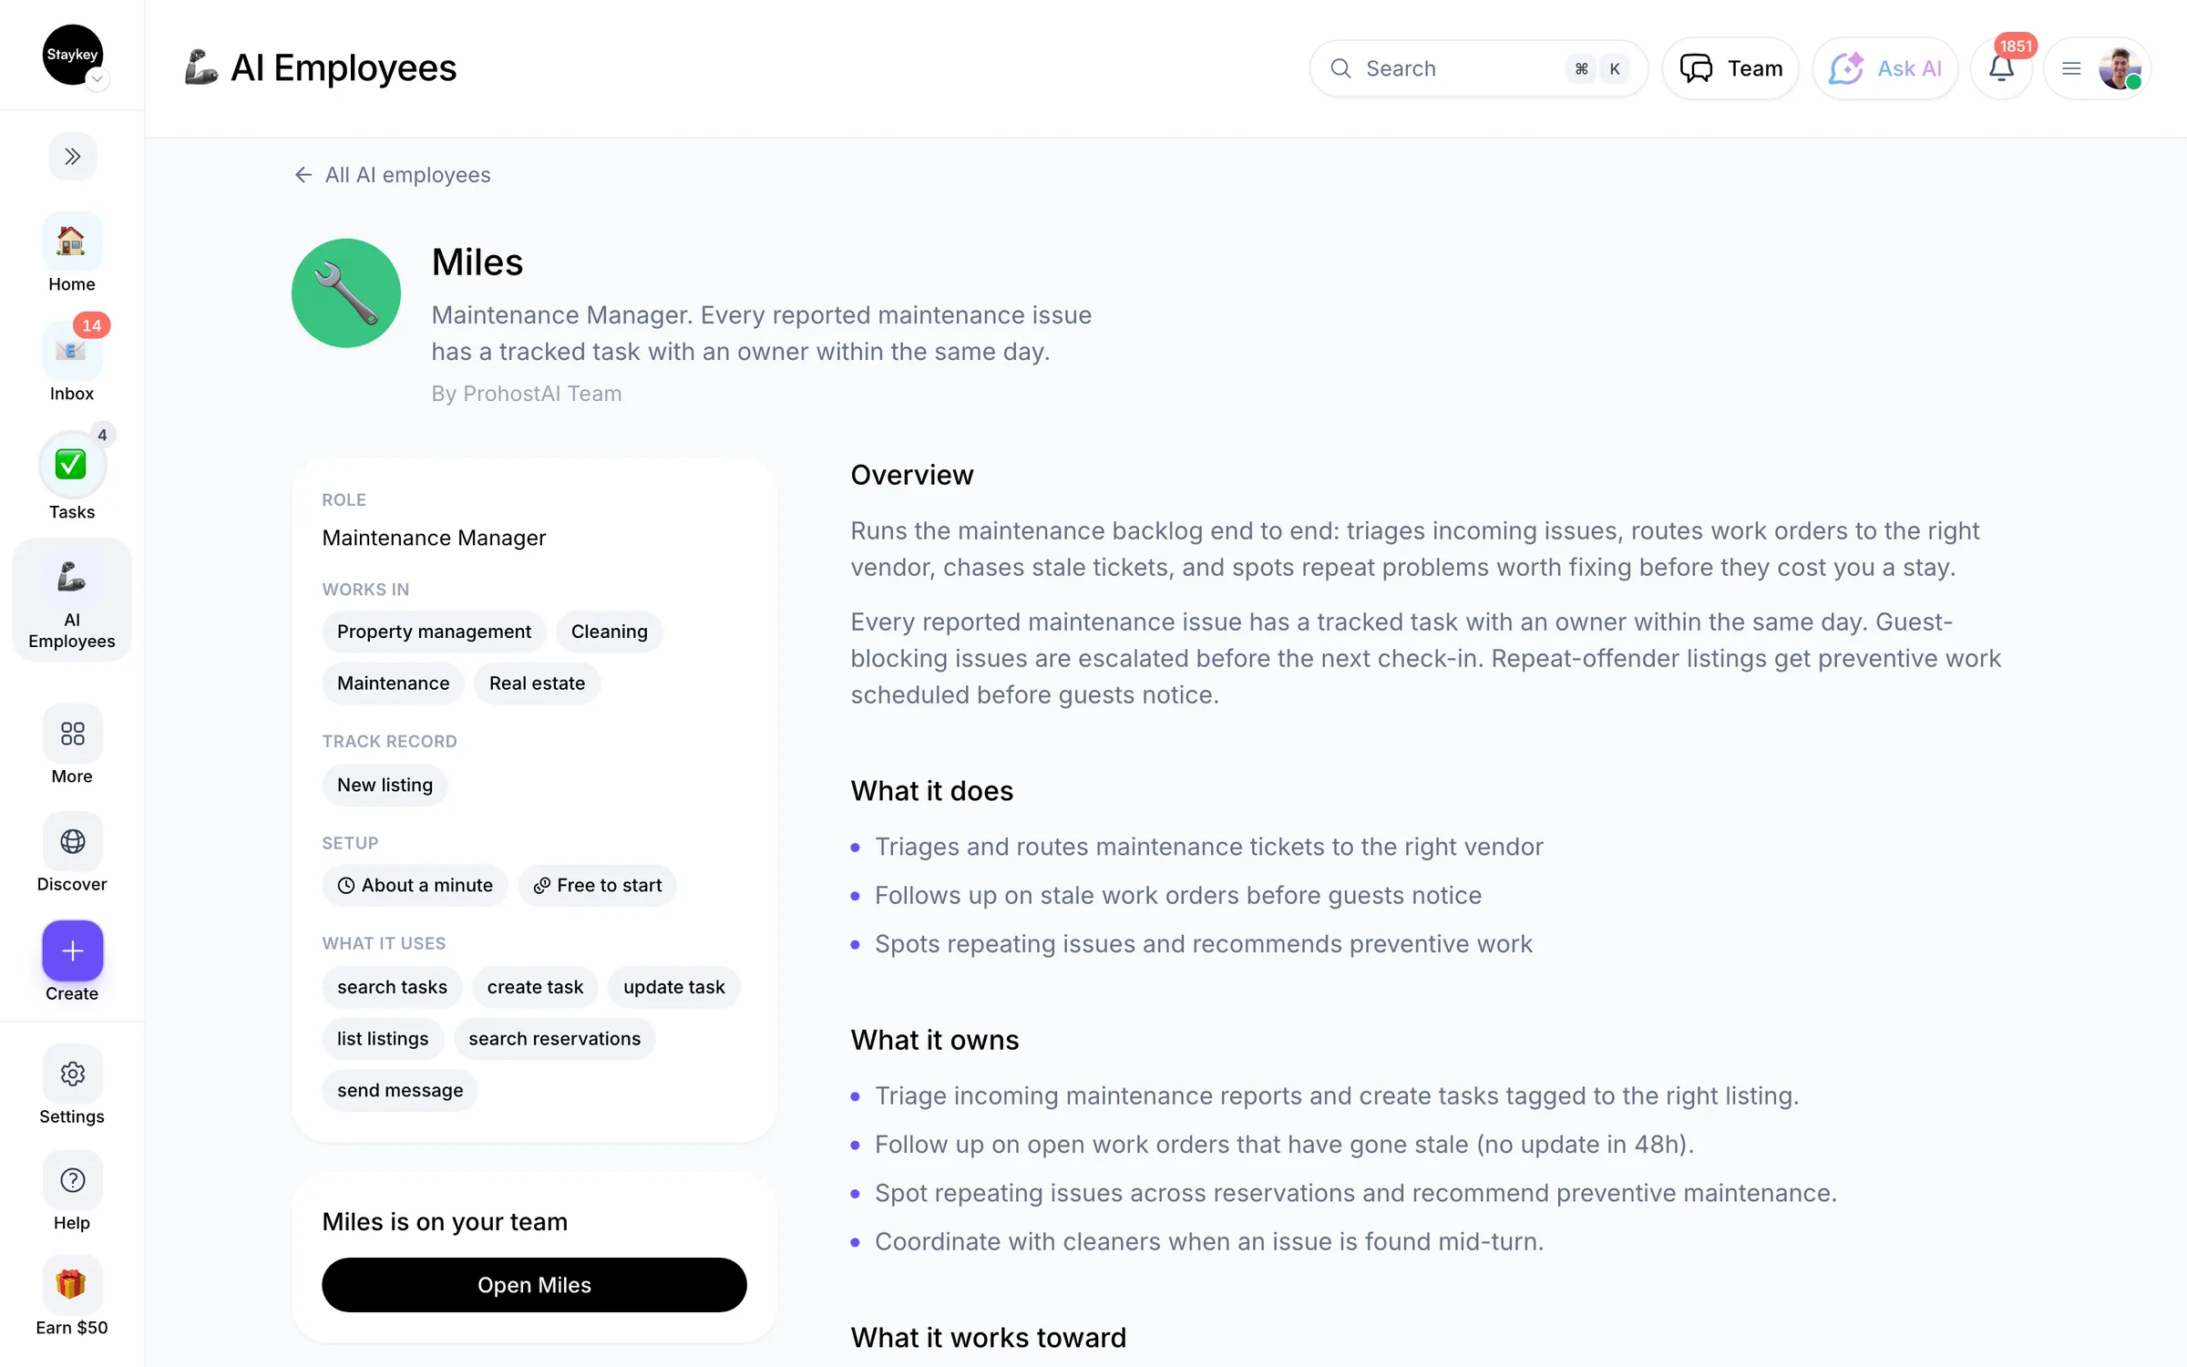Open the Settings gear icon
The height and width of the screenshot is (1367, 2187).
(72, 1074)
